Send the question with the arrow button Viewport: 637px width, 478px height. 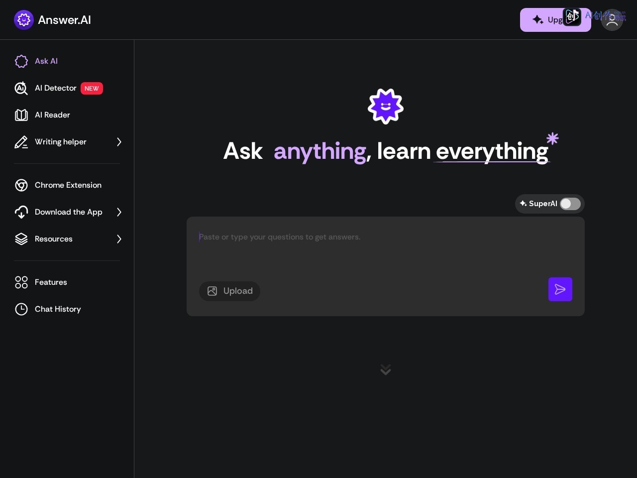[x=560, y=289]
